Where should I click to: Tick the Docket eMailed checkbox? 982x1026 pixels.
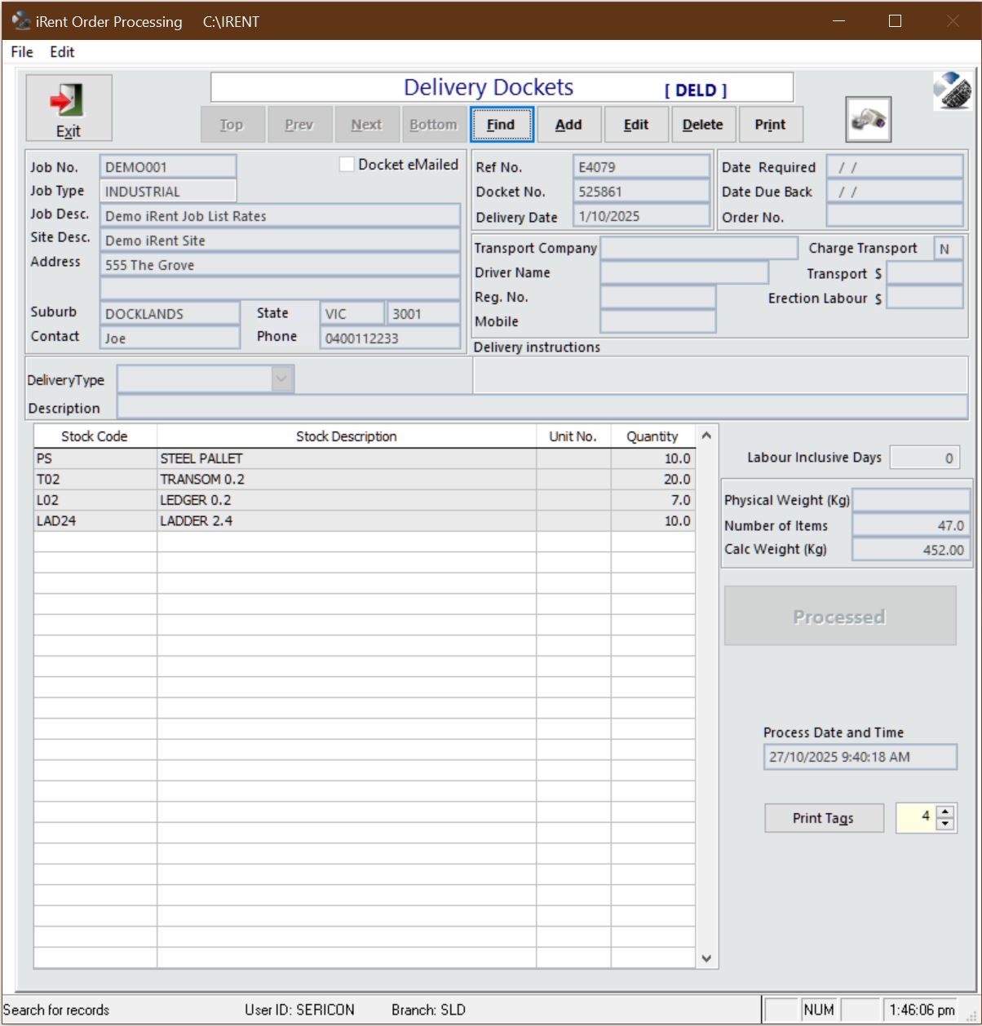(347, 165)
